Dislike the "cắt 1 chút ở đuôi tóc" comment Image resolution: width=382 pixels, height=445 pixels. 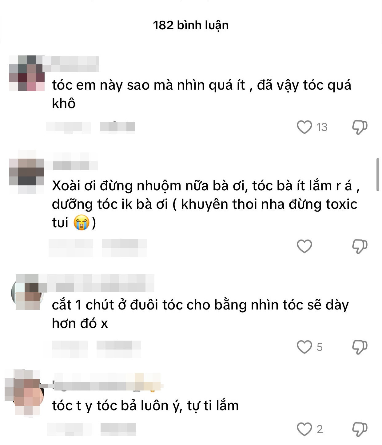pos(360,347)
